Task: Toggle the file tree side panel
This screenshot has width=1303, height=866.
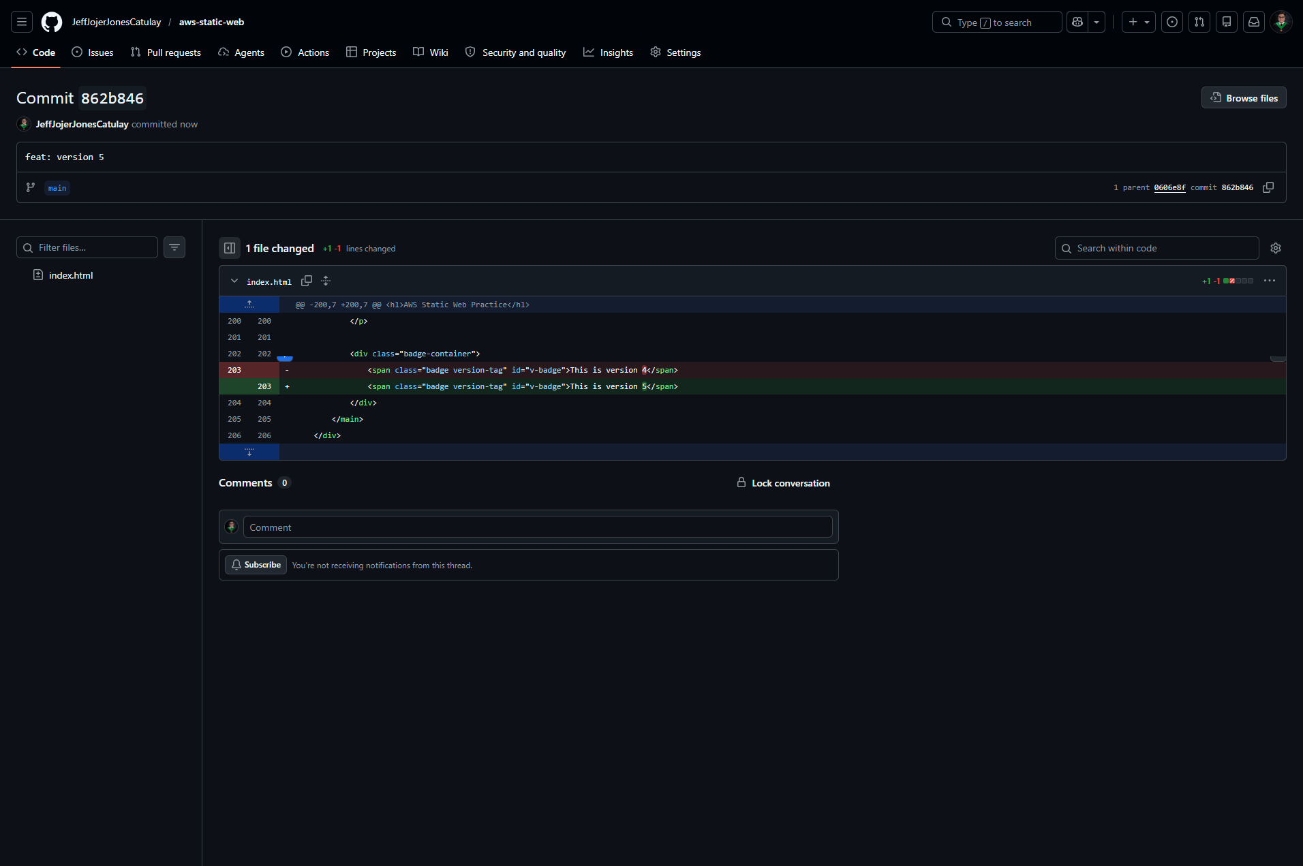Action: click(x=230, y=248)
